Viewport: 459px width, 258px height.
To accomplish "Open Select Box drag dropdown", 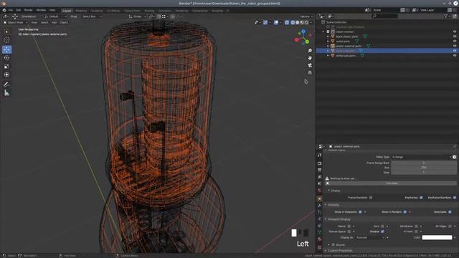I will [x=92, y=16].
